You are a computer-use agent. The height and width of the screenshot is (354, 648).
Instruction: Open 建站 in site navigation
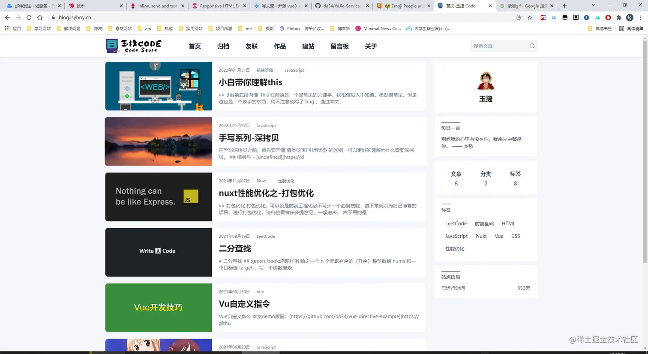pos(308,46)
